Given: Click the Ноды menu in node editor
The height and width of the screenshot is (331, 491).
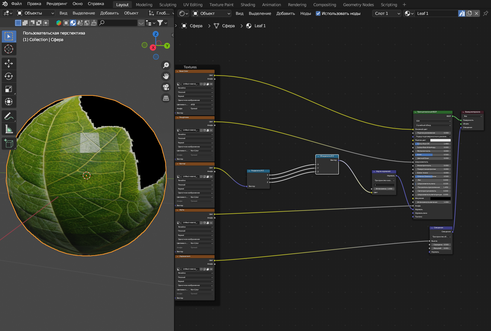Looking at the screenshot, I should (x=305, y=13).
